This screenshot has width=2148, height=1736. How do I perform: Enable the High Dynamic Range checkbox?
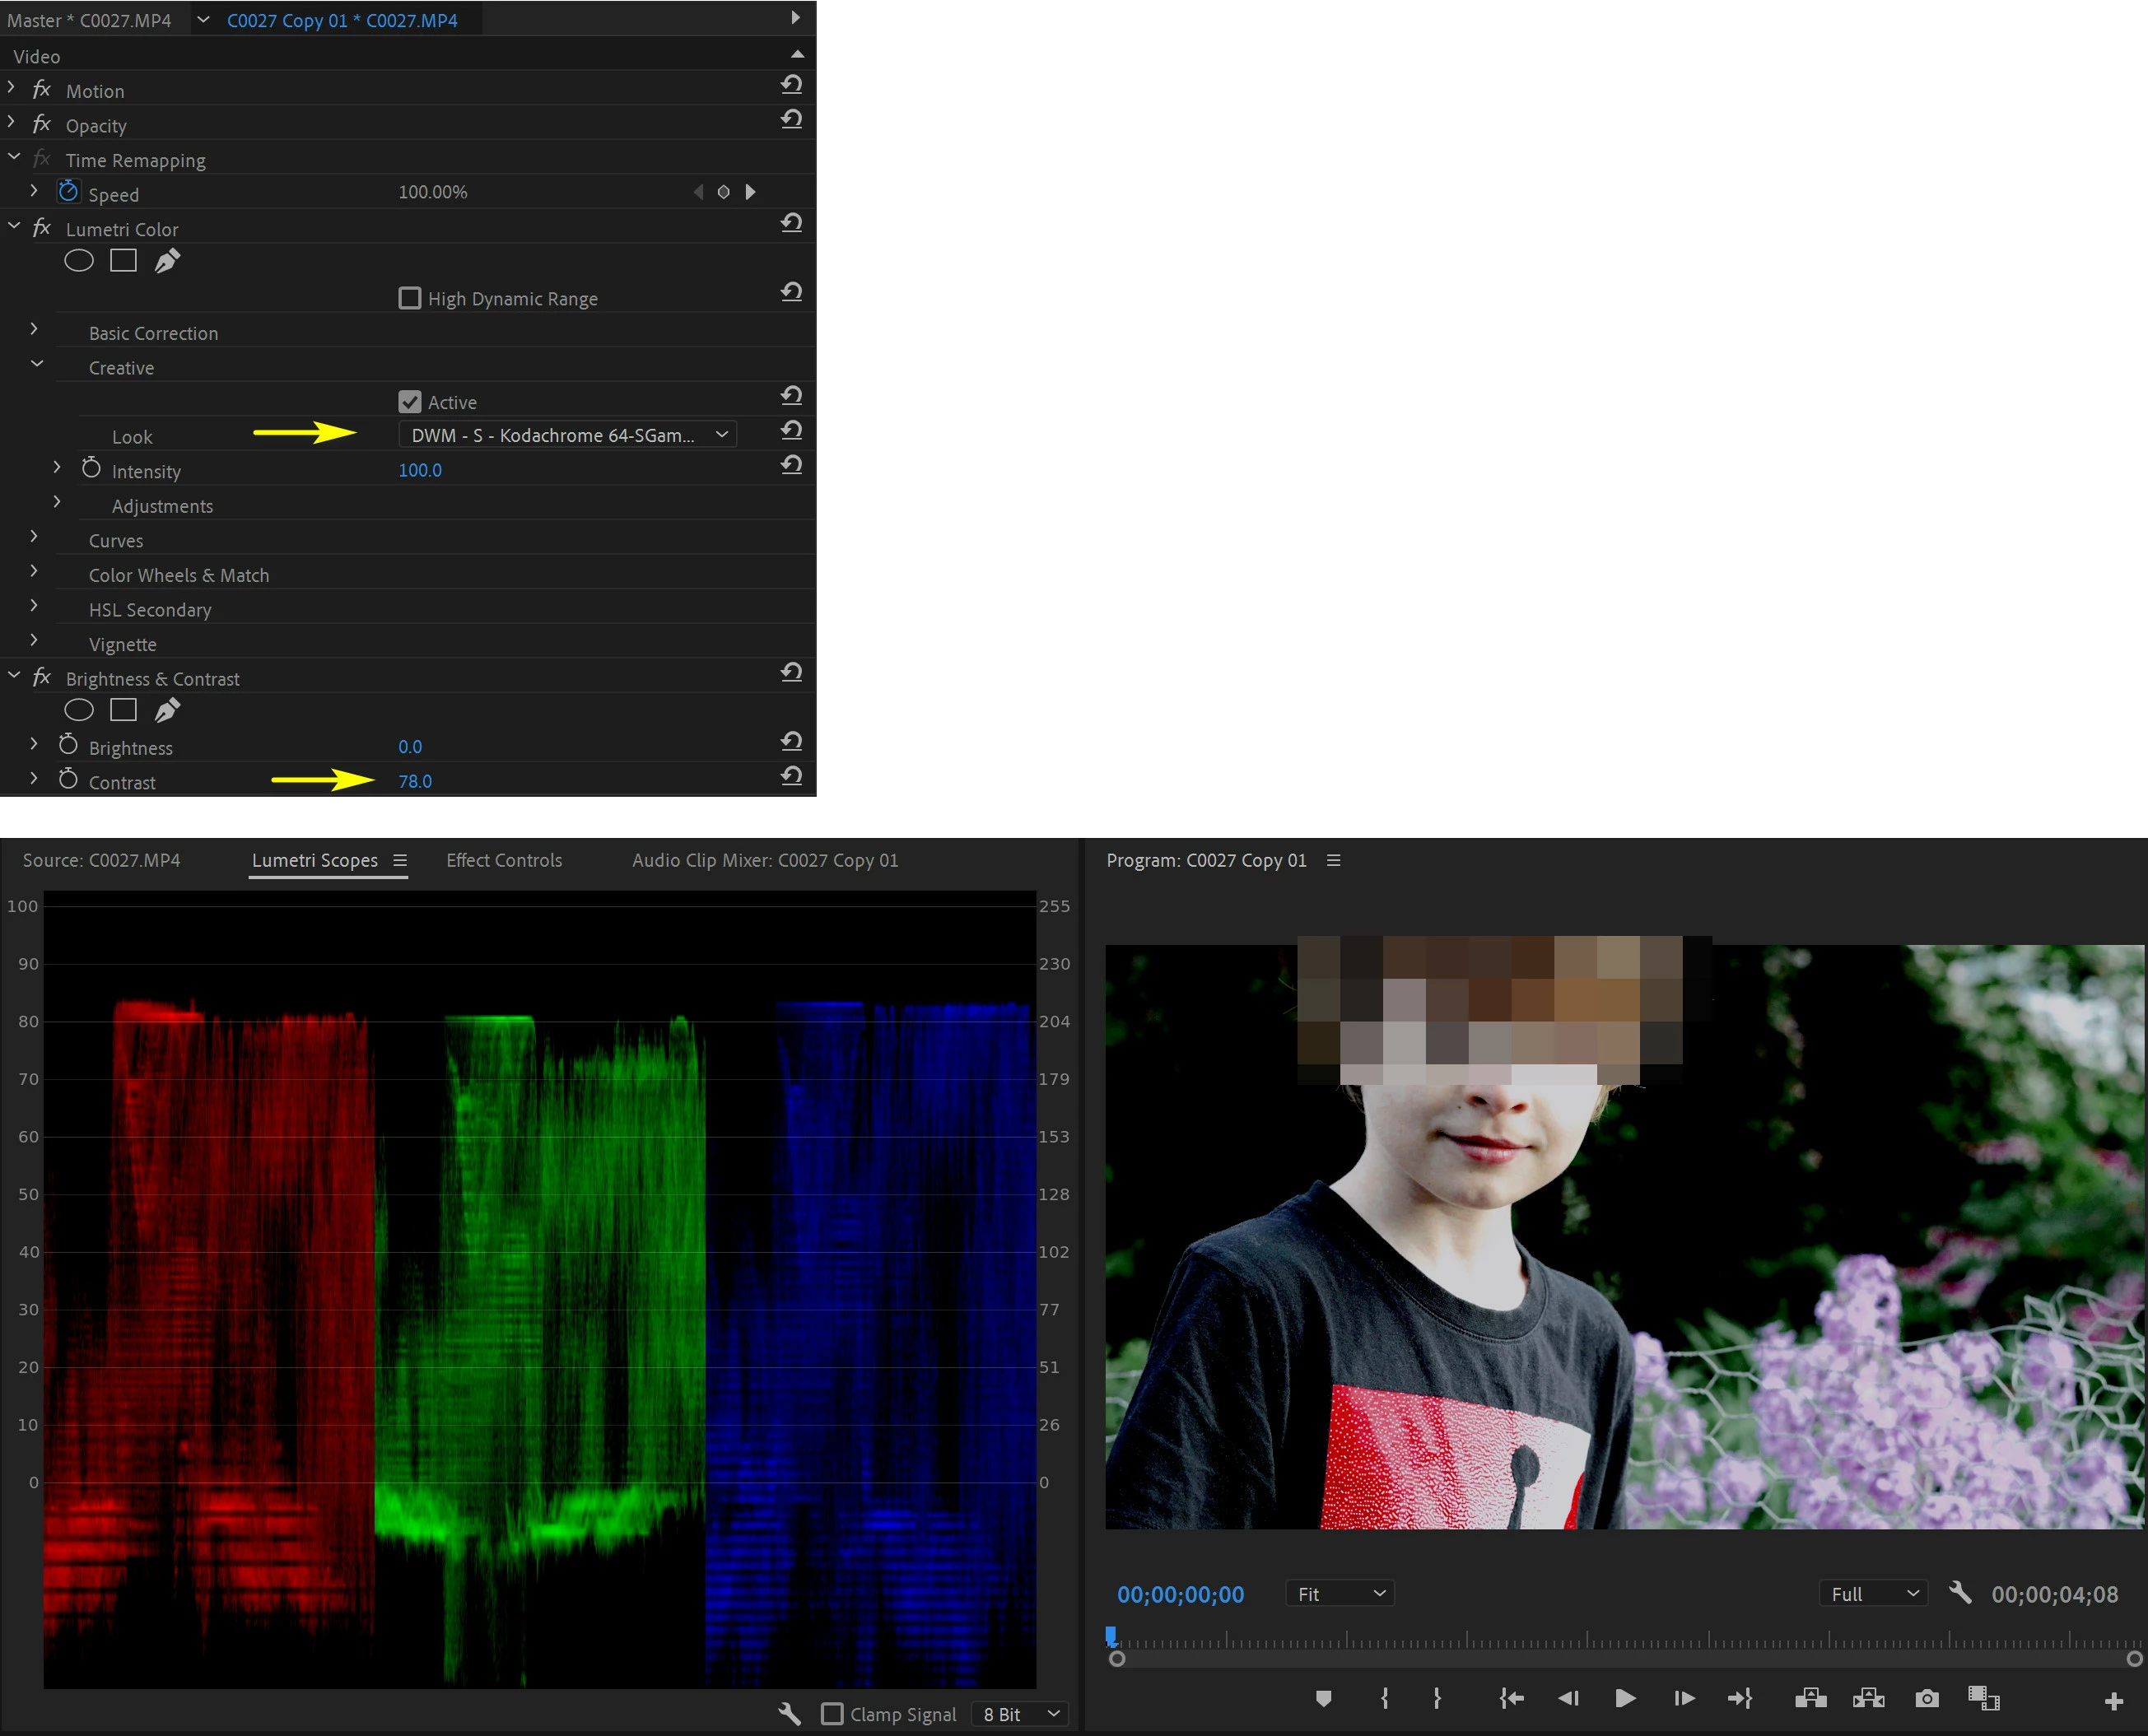point(410,299)
